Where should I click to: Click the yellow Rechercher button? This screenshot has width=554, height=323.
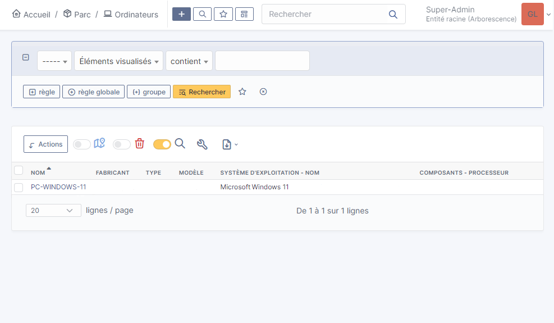(202, 92)
